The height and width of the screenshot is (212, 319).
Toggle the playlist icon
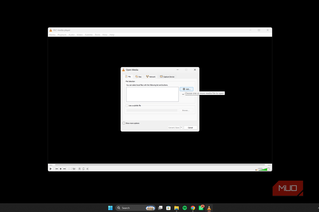[79, 169]
